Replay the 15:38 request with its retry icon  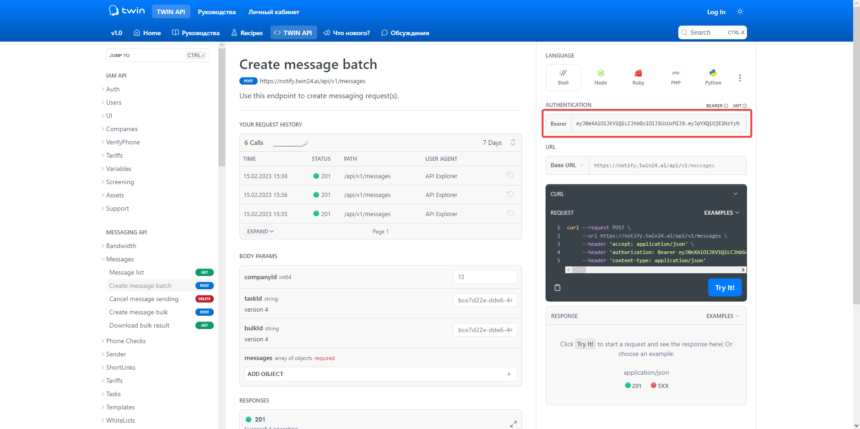pyautogui.click(x=510, y=175)
